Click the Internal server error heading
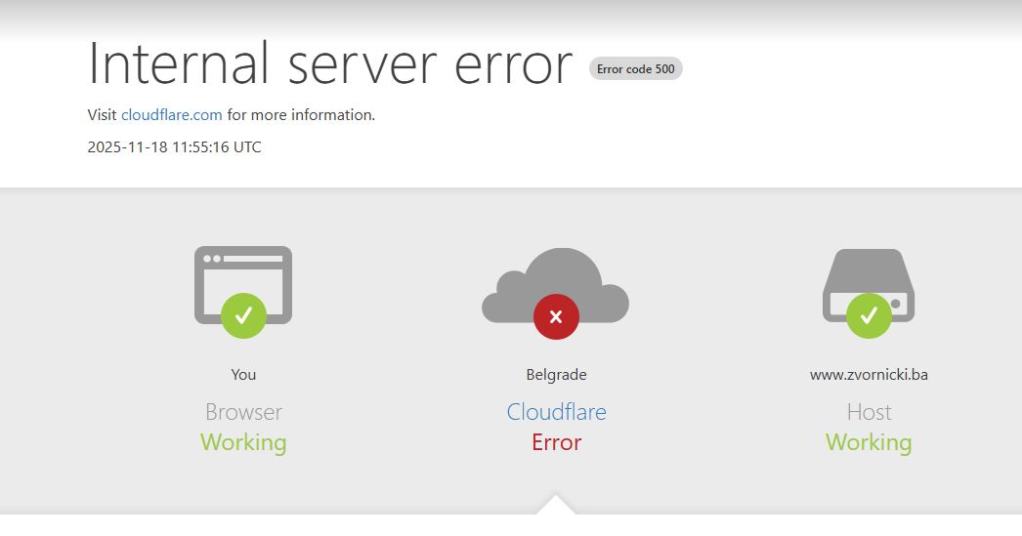Image resolution: width=1022 pixels, height=536 pixels. pyautogui.click(x=330, y=64)
